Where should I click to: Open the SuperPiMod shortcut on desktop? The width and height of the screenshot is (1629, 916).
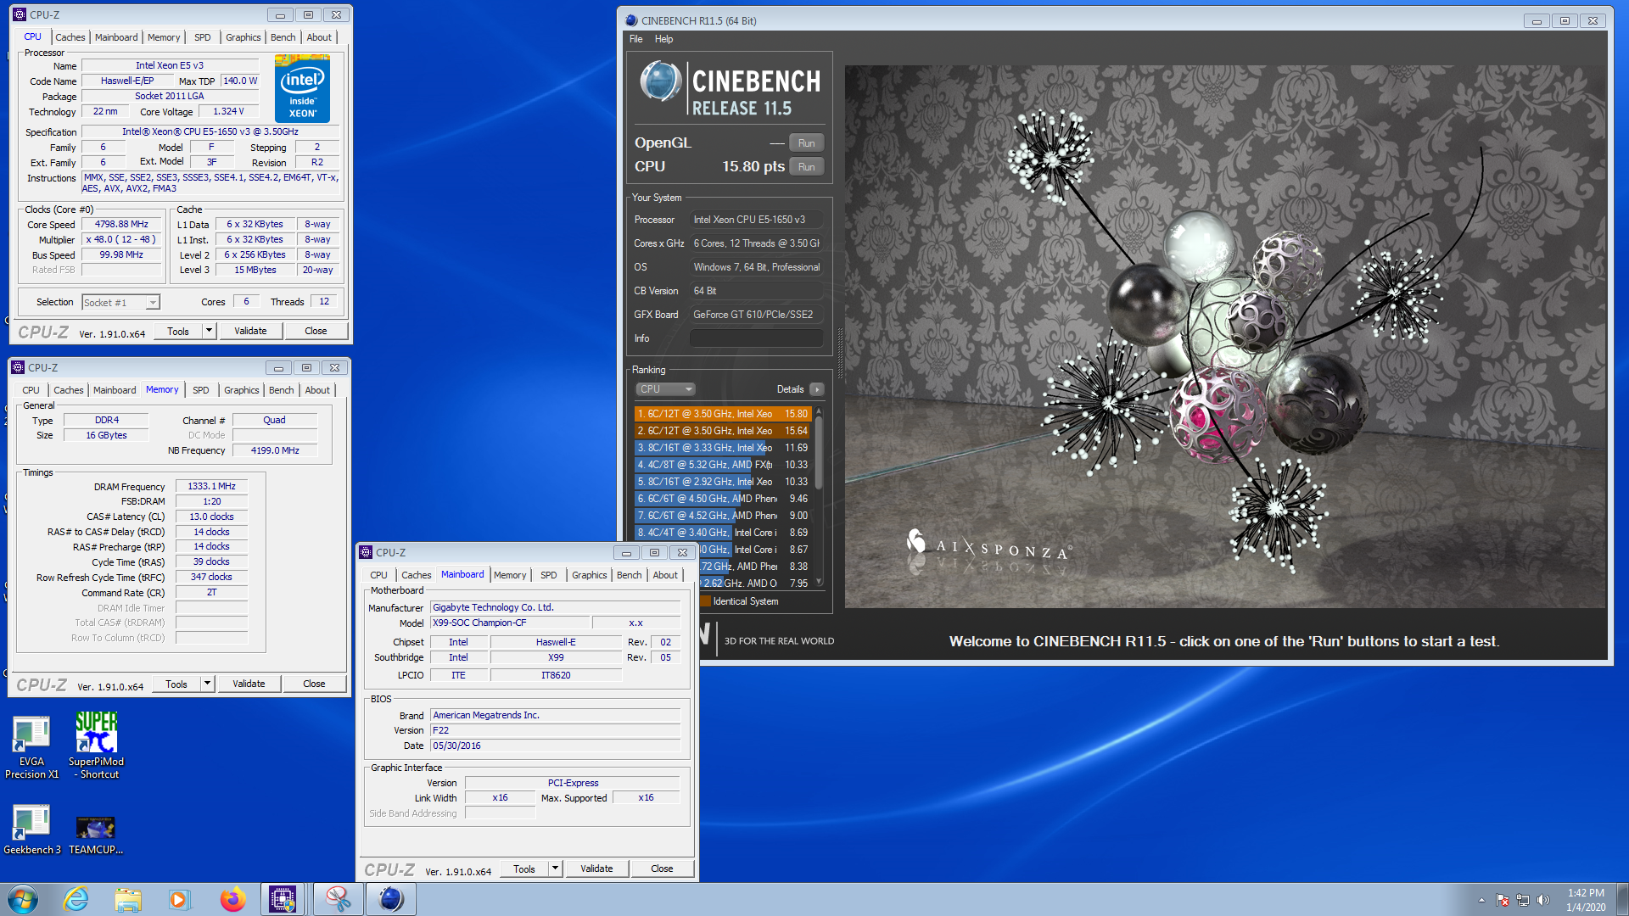pos(96,746)
